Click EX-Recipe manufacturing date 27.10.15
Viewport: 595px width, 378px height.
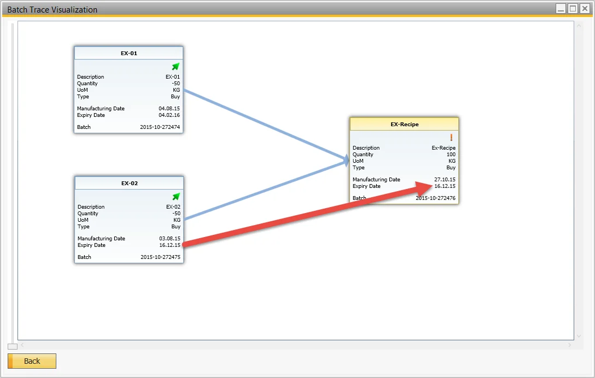point(445,179)
